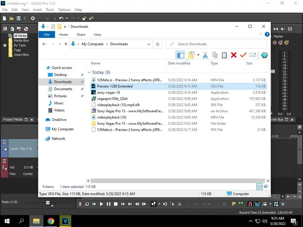Click the Search Downloads field

coord(216,44)
